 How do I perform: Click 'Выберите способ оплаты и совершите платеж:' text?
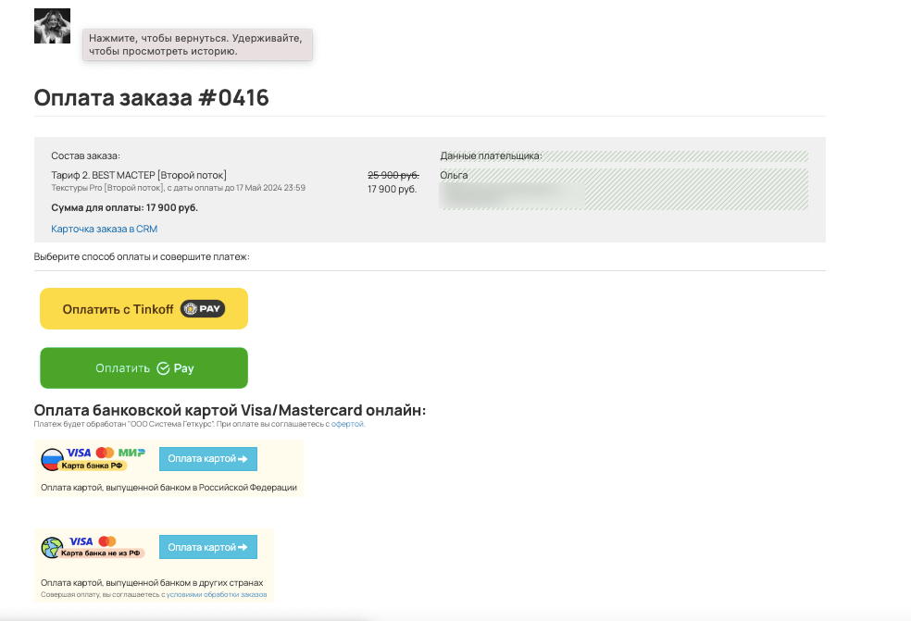(x=142, y=256)
